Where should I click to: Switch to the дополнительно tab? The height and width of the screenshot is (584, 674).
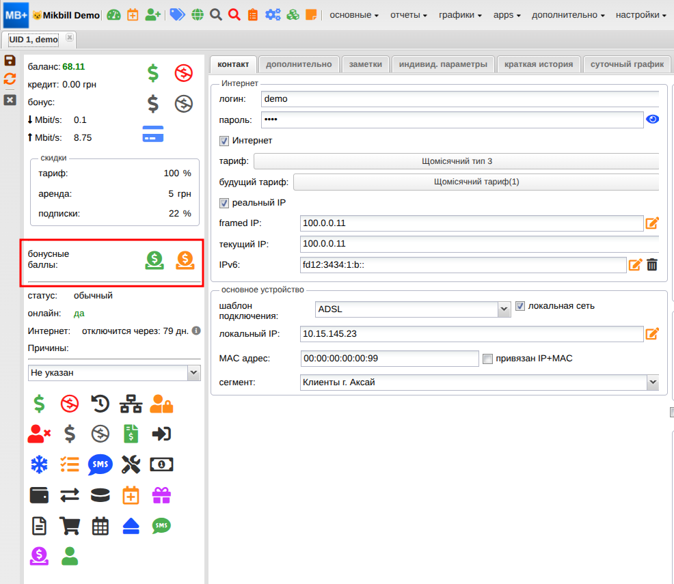point(299,64)
